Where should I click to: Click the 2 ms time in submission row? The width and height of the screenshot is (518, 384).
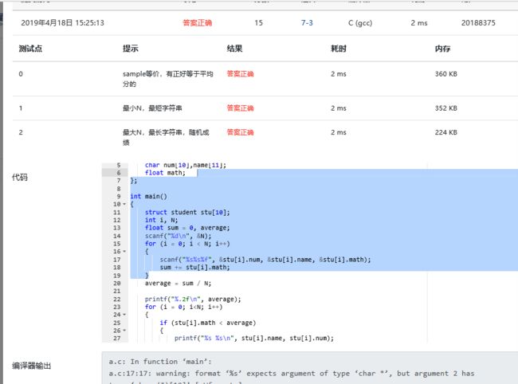coord(419,23)
